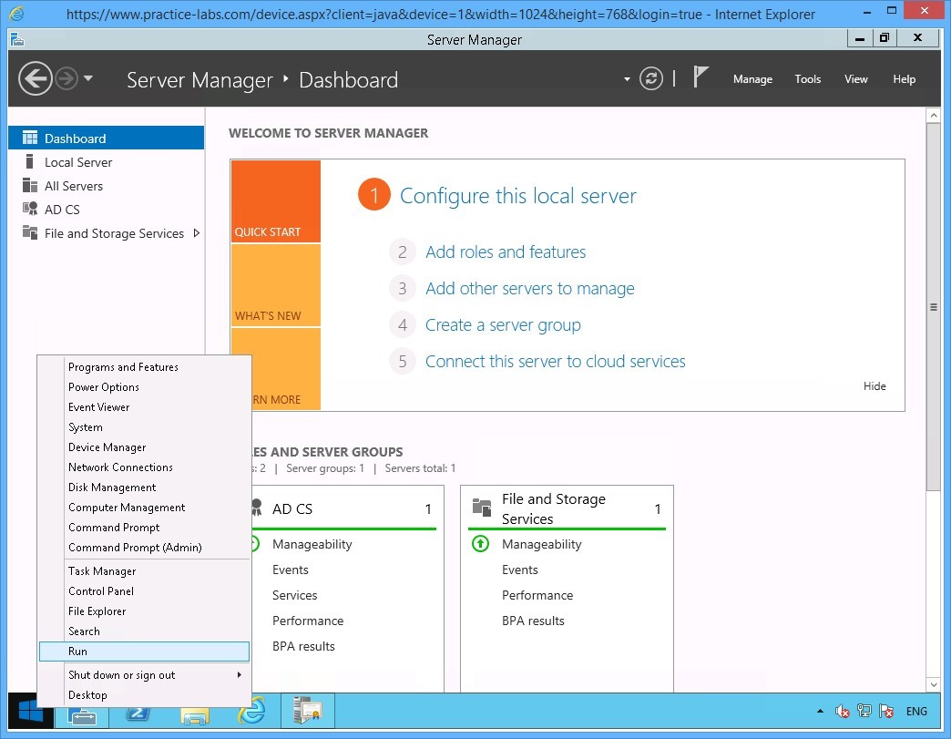951x739 pixels.
Task: Select Run from the context menu
Action: [x=144, y=651]
